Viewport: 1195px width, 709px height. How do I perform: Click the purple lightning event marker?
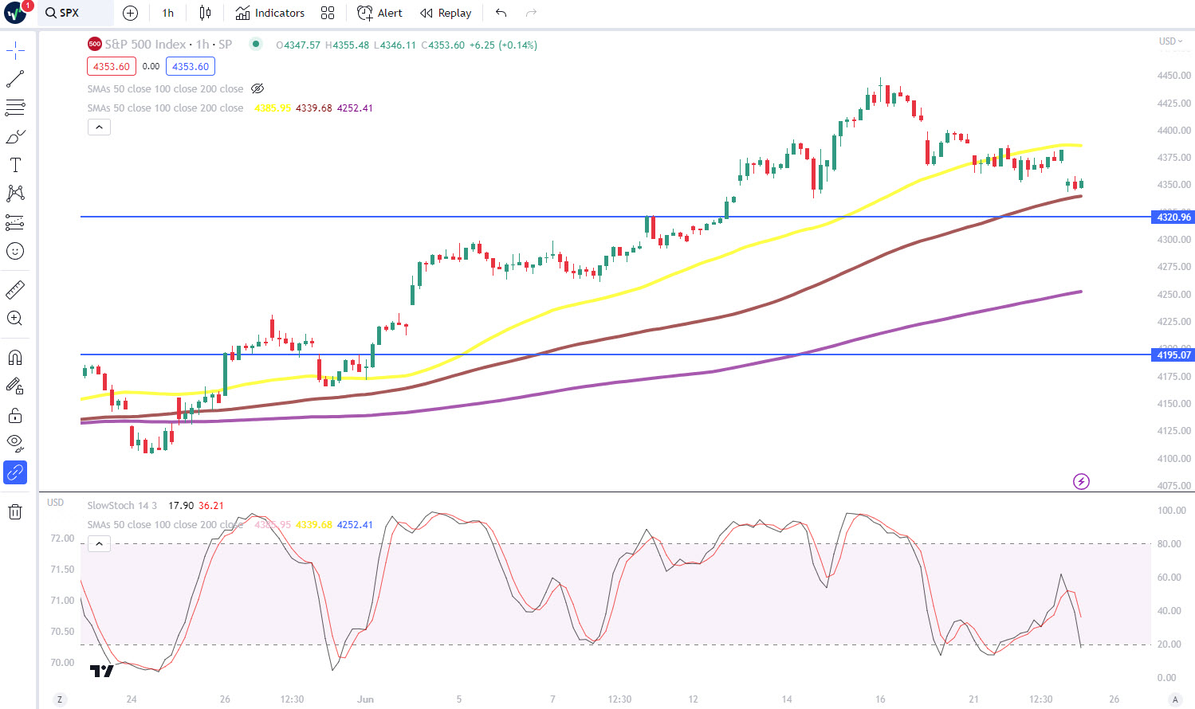1081,481
